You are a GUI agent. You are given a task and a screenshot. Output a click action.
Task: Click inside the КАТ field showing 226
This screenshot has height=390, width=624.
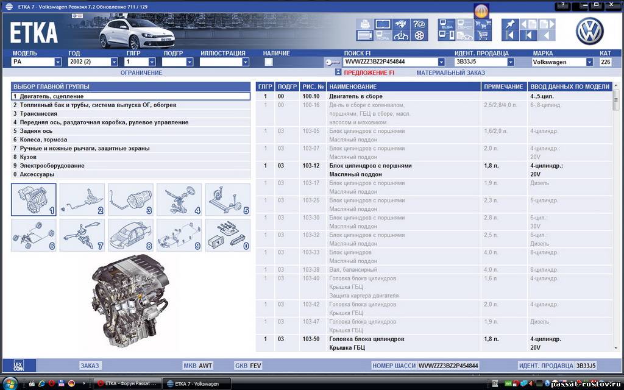605,62
